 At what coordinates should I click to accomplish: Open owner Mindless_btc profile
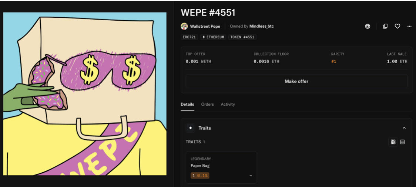[x=261, y=26]
